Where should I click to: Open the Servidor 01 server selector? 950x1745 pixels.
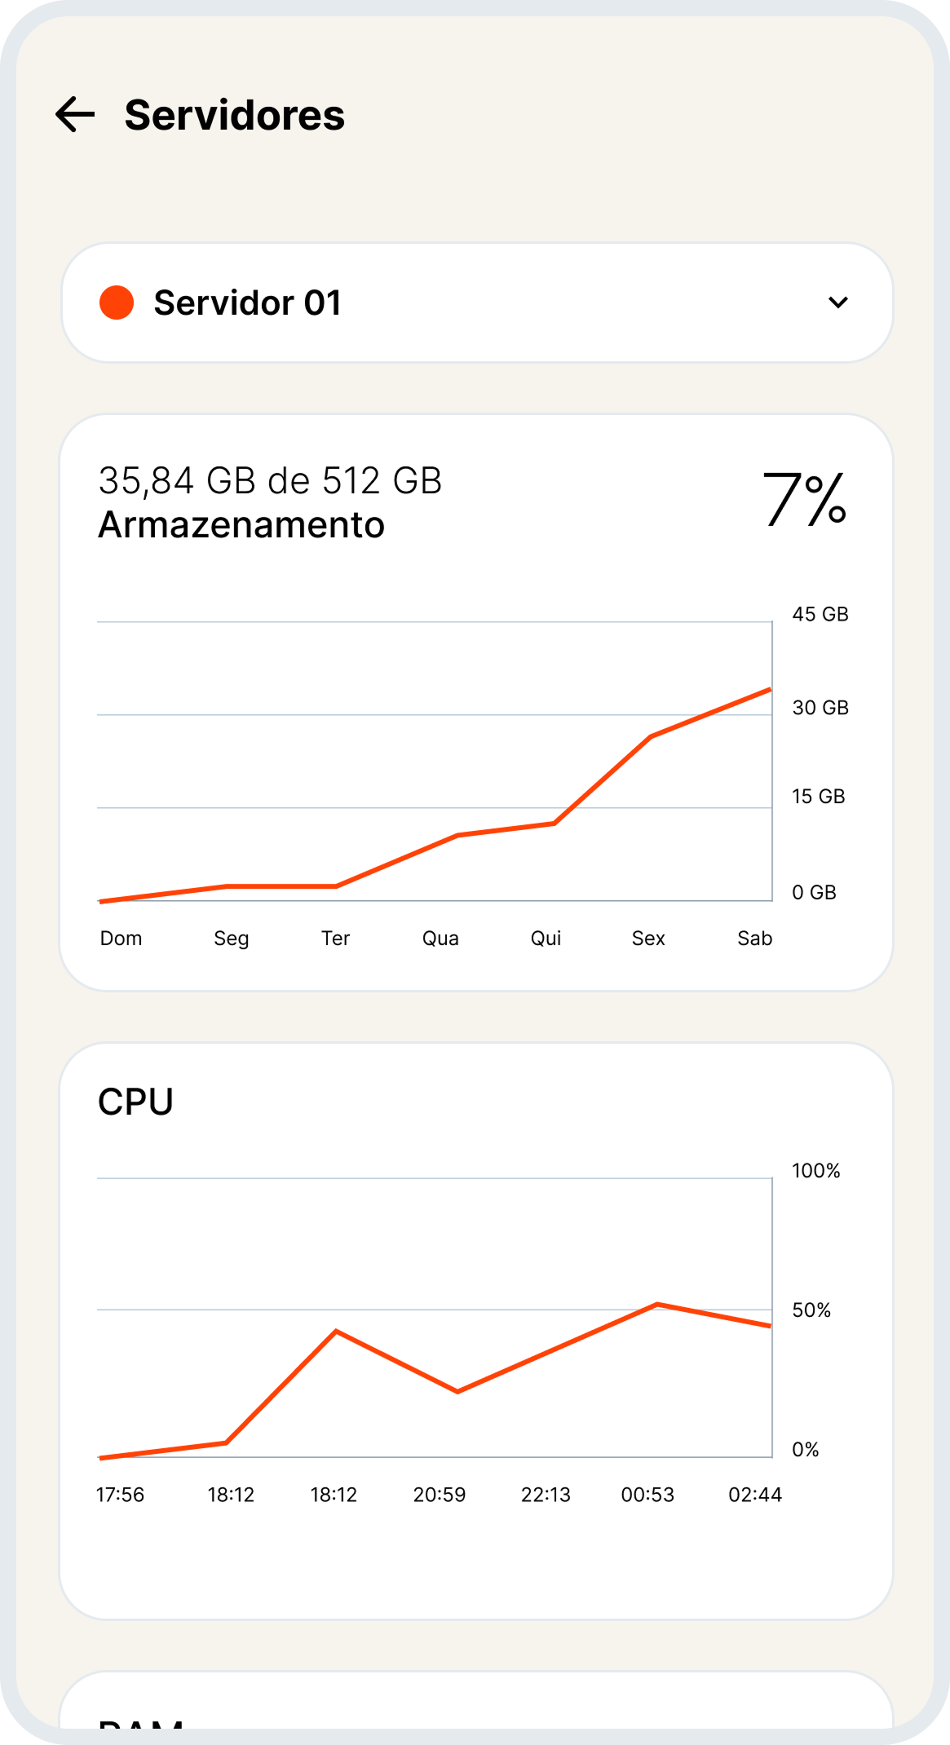click(477, 303)
